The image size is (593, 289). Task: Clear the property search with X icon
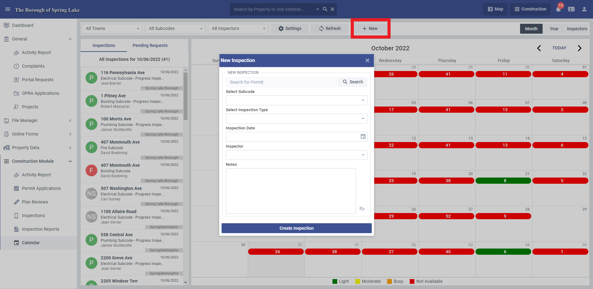coord(333,9)
